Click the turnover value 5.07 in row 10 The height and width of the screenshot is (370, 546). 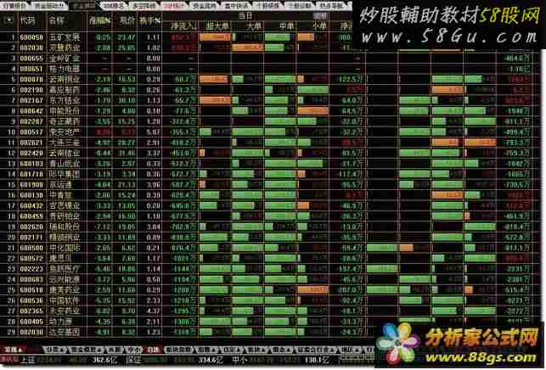(153, 132)
